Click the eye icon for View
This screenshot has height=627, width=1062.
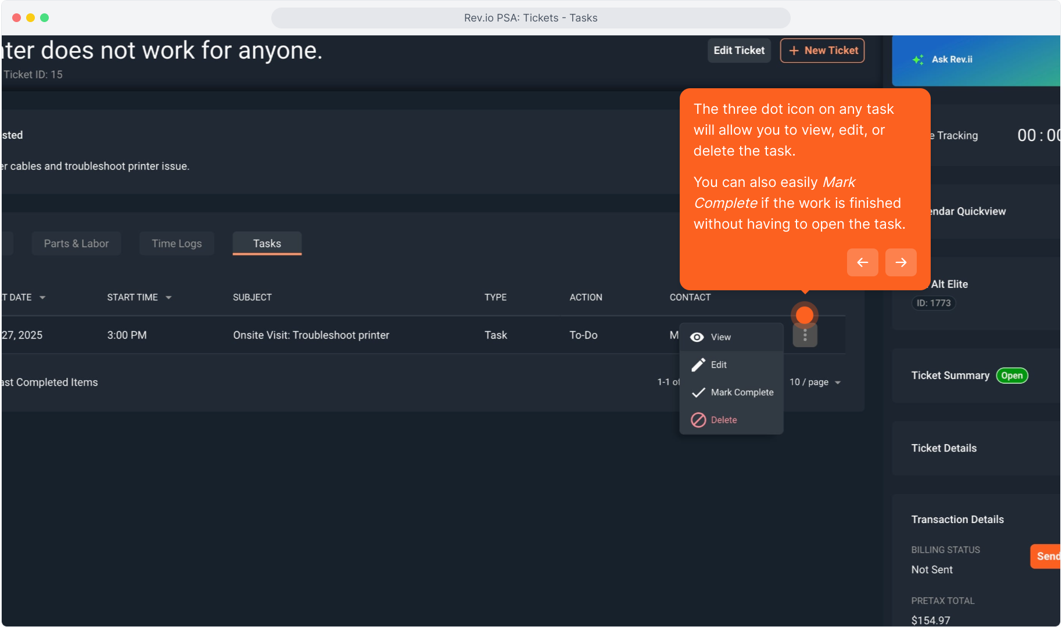click(x=697, y=337)
